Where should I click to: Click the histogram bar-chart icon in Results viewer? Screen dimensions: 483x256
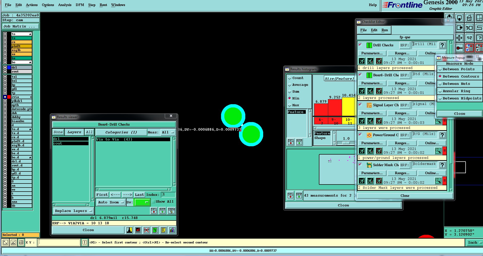172,230
